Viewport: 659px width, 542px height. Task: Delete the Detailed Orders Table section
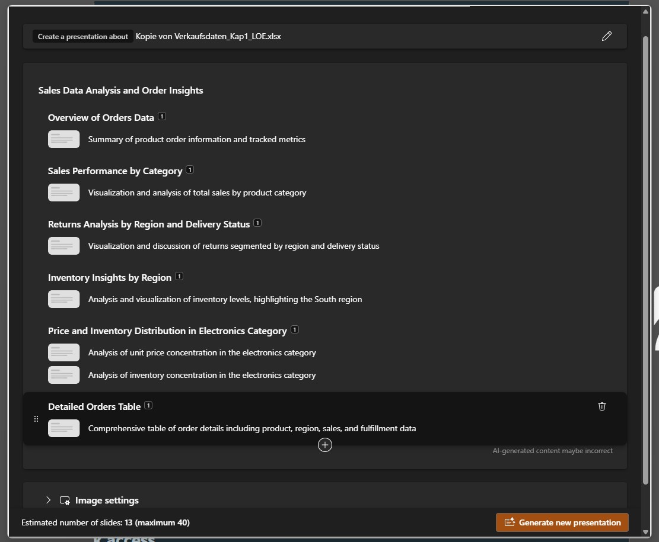pos(602,406)
